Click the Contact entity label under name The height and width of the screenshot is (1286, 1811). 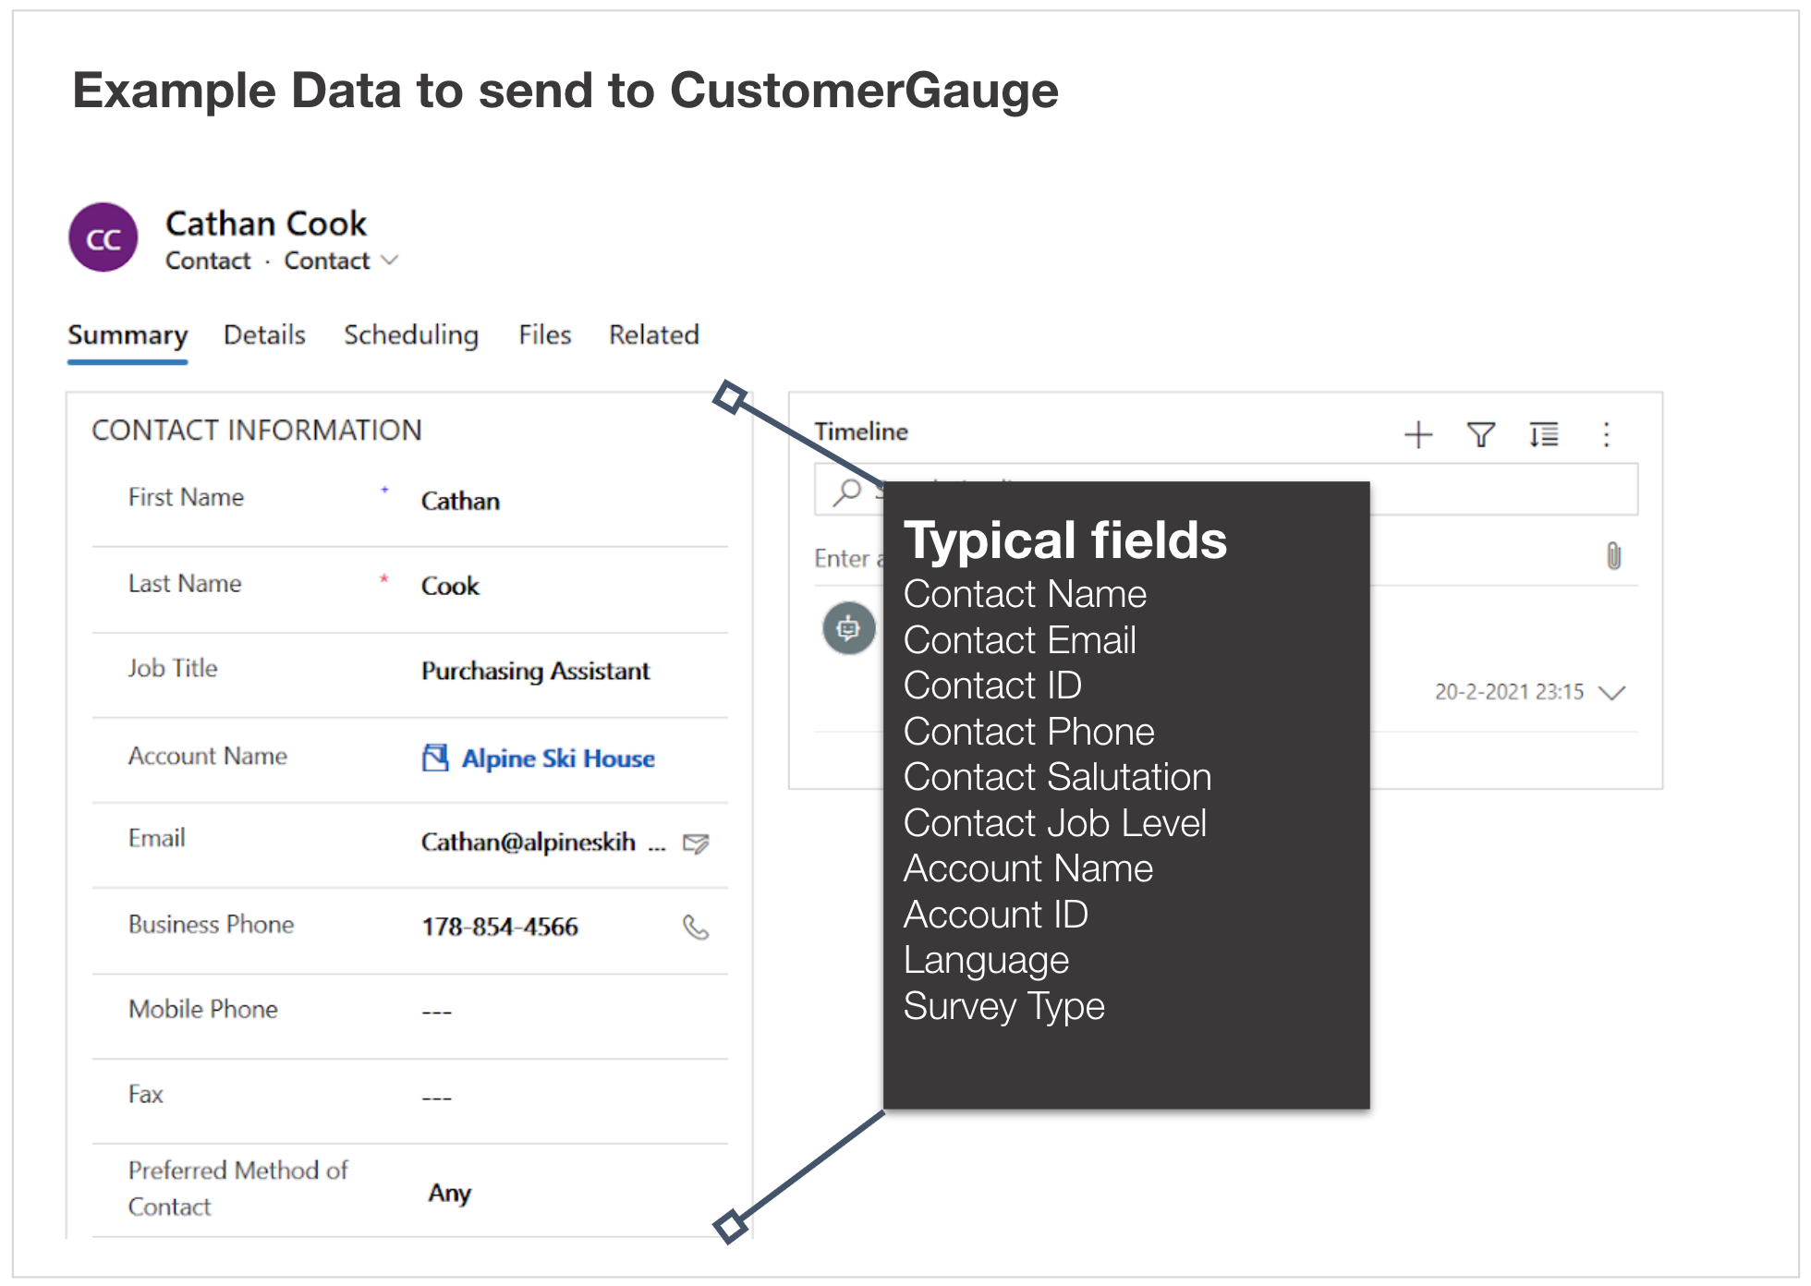coord(208,261)
